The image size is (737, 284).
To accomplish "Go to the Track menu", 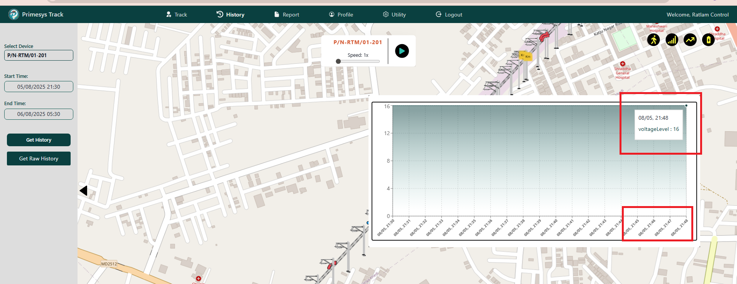I will click(x=177, y=15).
